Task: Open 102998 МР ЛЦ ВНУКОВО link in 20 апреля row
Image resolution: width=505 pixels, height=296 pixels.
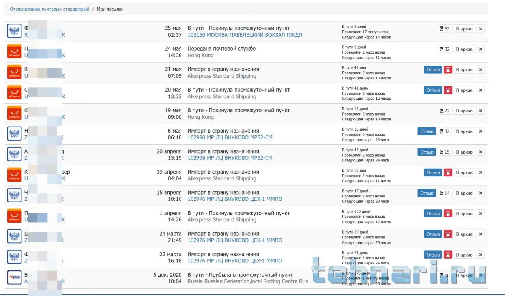Action: click(x=230, y=158)
